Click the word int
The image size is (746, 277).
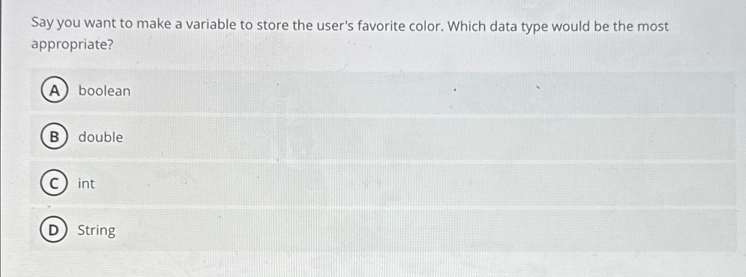point(85,184)
